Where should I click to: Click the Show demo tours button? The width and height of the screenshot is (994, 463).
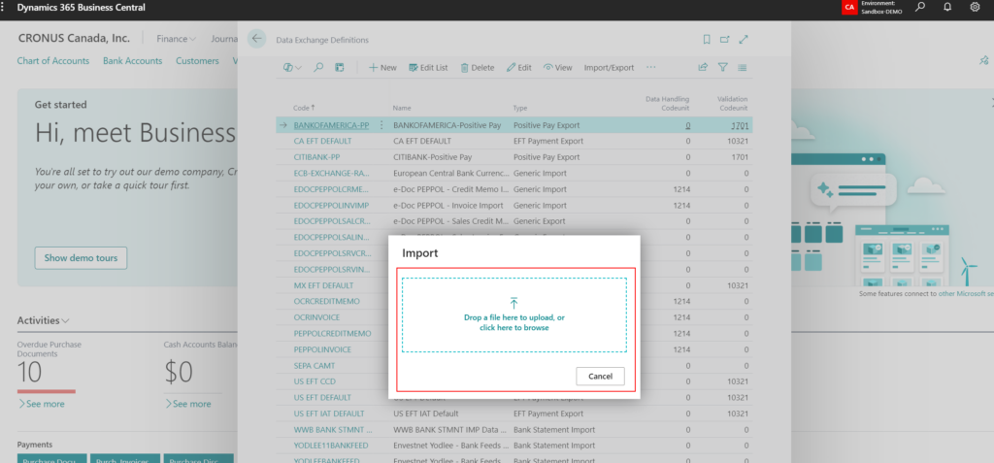coord(81,258)
